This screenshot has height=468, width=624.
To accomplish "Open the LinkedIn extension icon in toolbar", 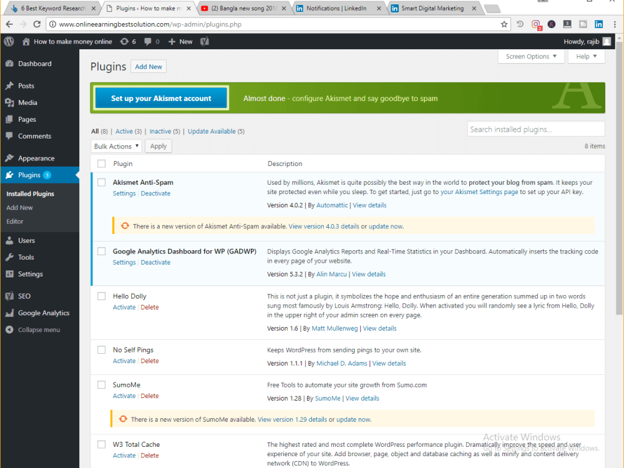I will pyautogui.click(x=598, y=24).
